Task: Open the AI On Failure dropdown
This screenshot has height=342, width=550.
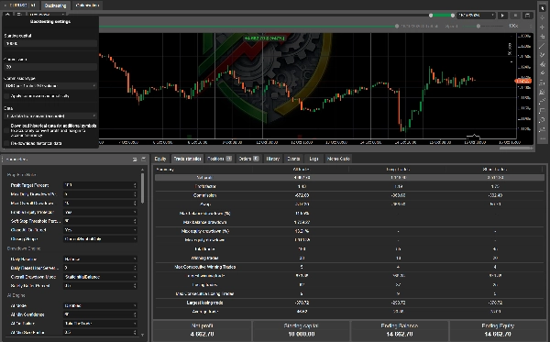Action: [x=100, y=324]
